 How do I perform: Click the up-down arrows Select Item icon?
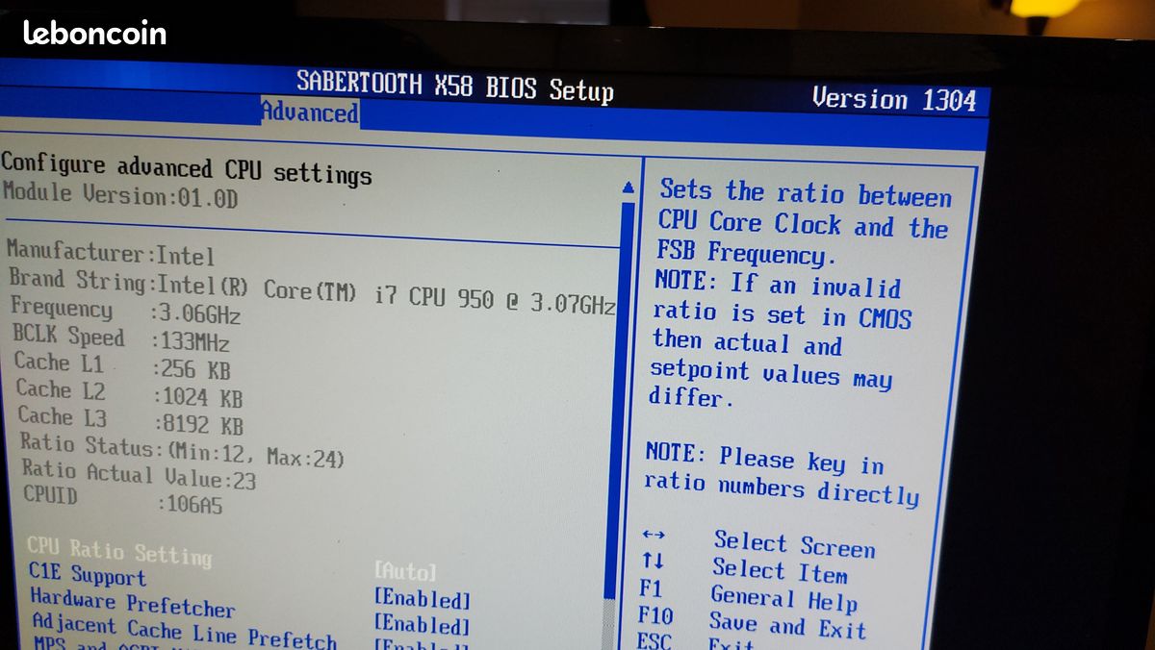653,561
